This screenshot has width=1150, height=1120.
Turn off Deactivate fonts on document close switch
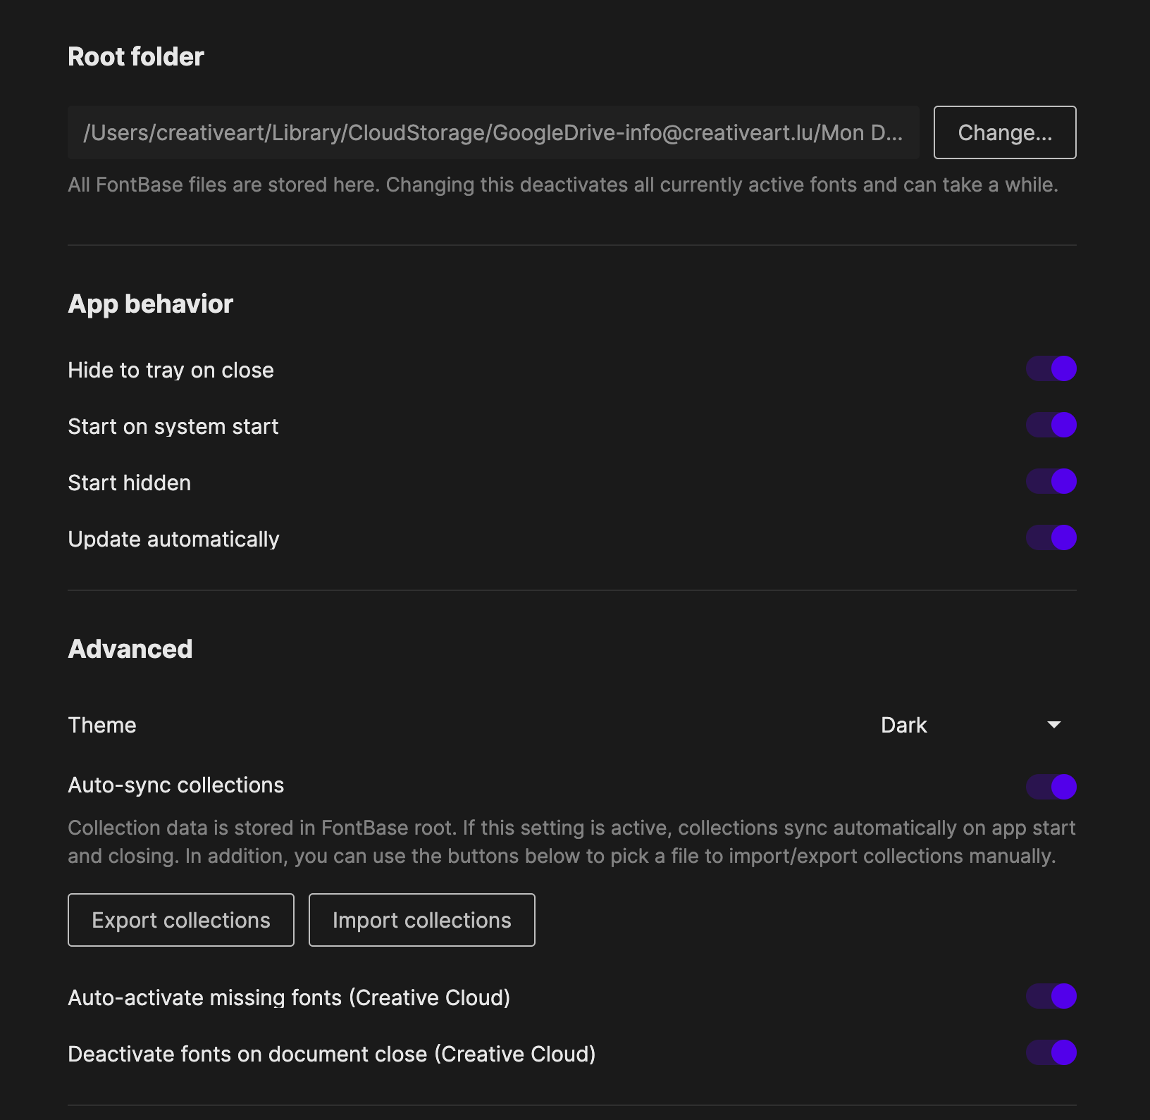(1051, 1052)
